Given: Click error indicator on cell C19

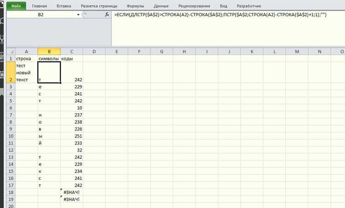Looking at the screenshot, I should tap(62, 197).
